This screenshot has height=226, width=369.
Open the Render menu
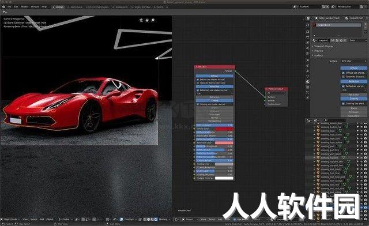(x=24, y=7)
